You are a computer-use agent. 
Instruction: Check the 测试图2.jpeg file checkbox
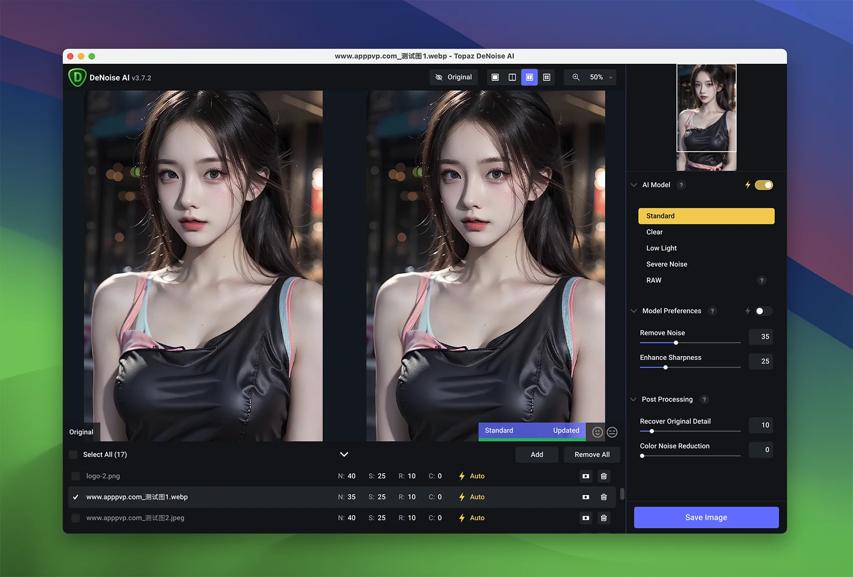(76, 518)
